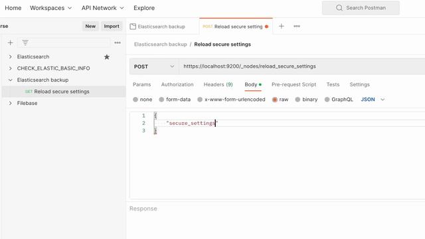Open the Body tab
This screenshot has height=239, width=425.
click(253, 84)
